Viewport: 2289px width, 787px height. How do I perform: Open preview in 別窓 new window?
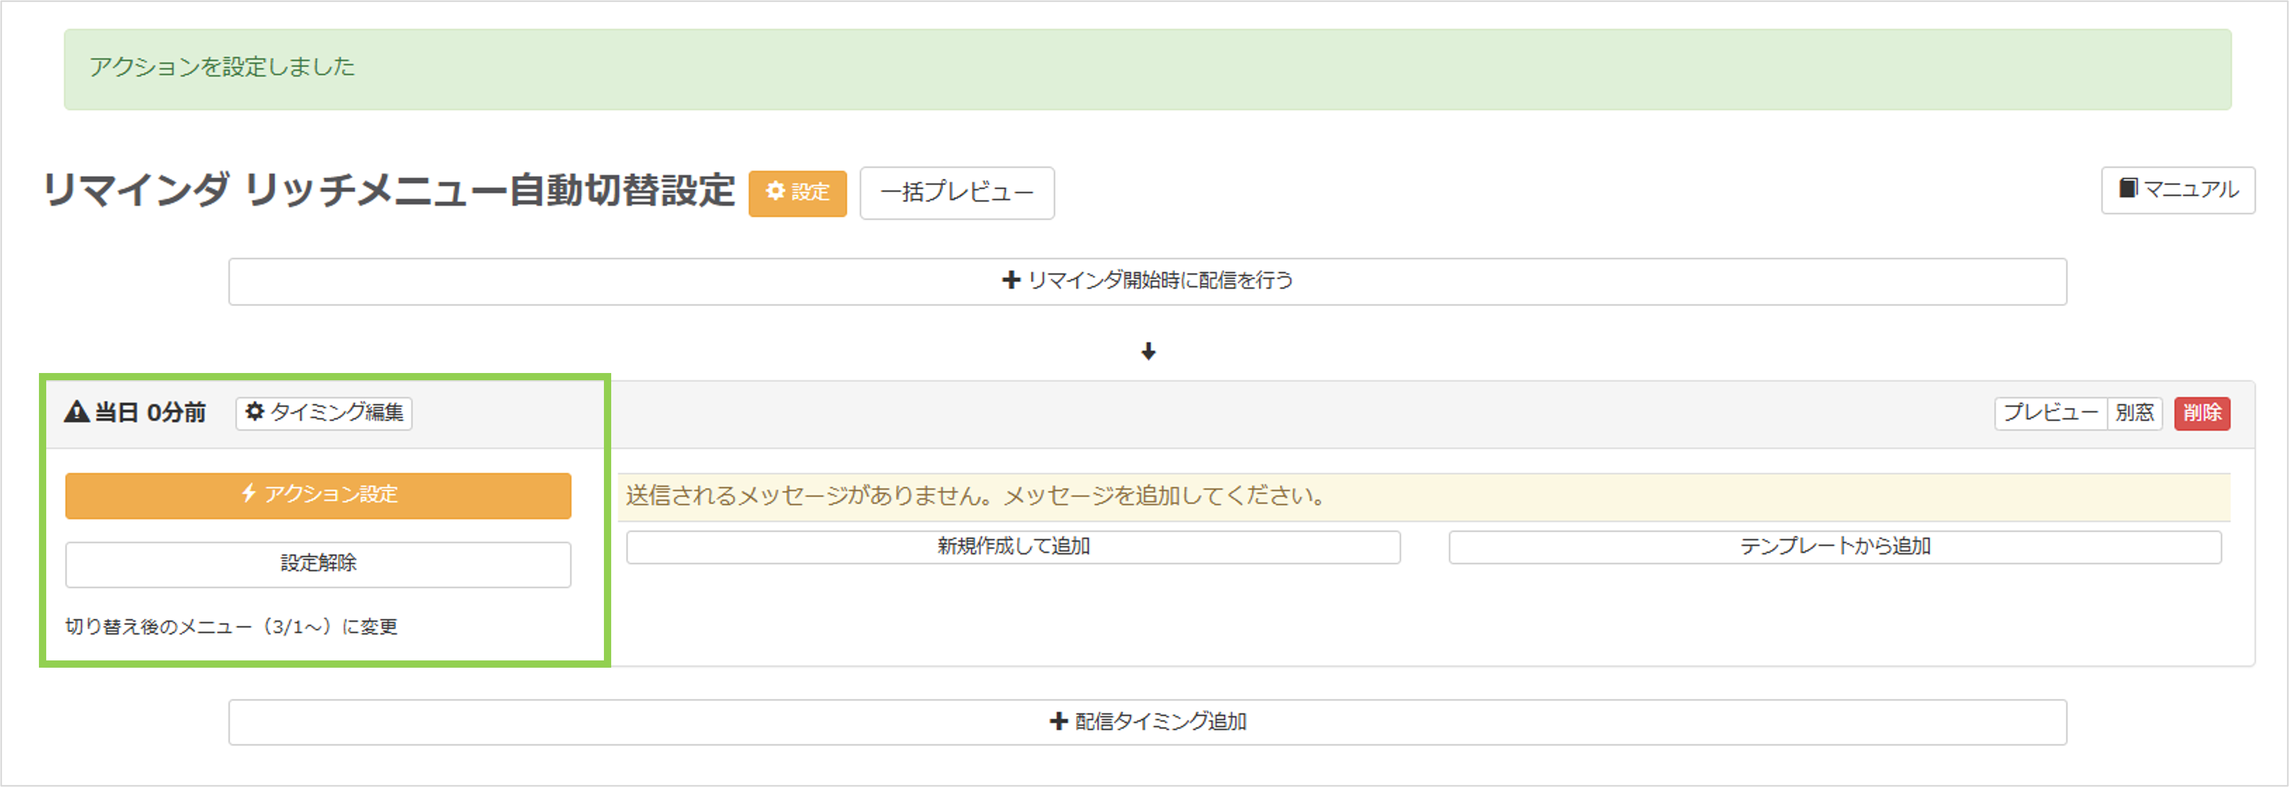2136,412
